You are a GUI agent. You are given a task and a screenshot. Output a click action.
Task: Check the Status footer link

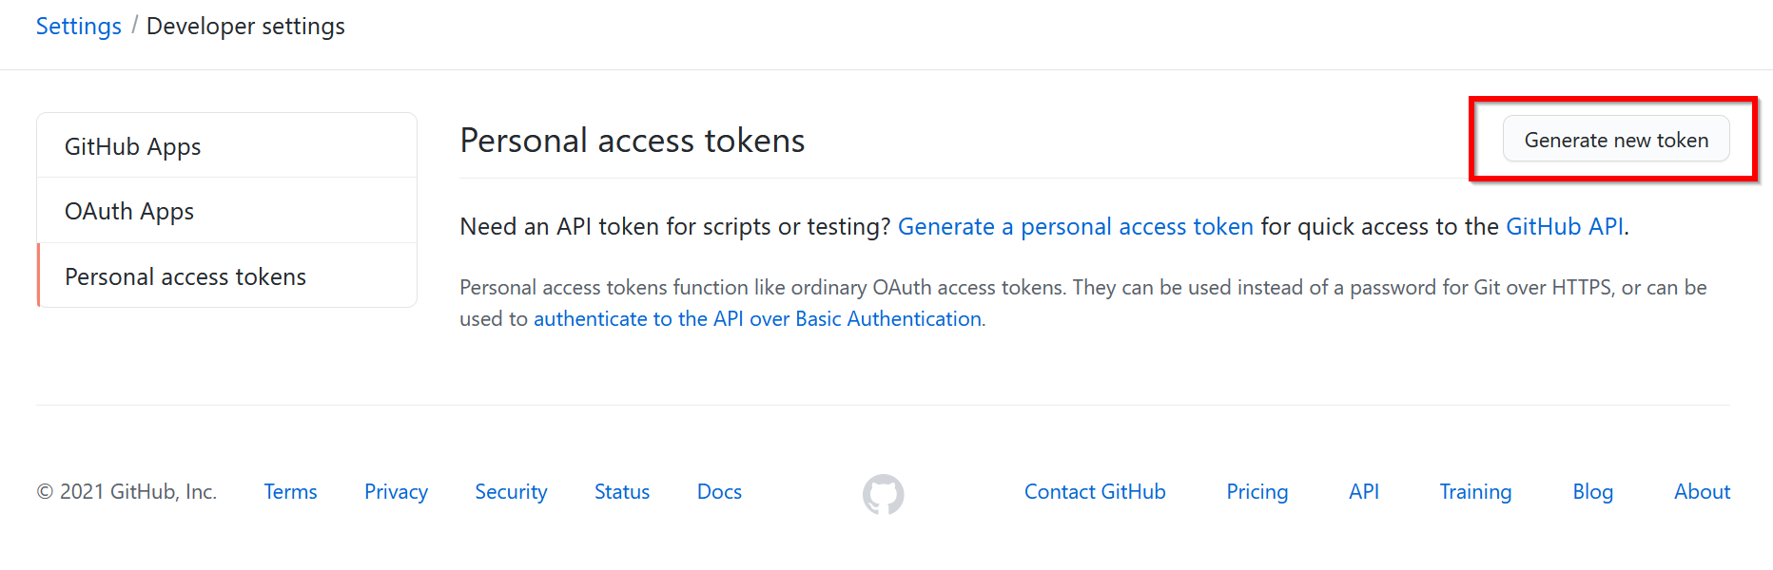pyautogui.click(x=622, y=492)
